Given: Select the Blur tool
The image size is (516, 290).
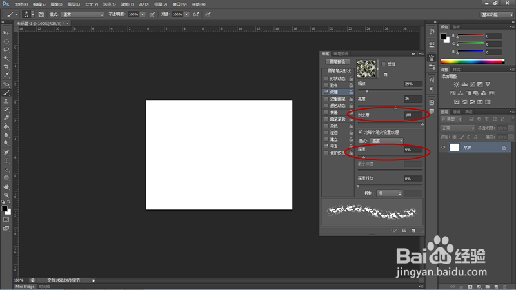Looking at the screenshot, I should point(6,135).
